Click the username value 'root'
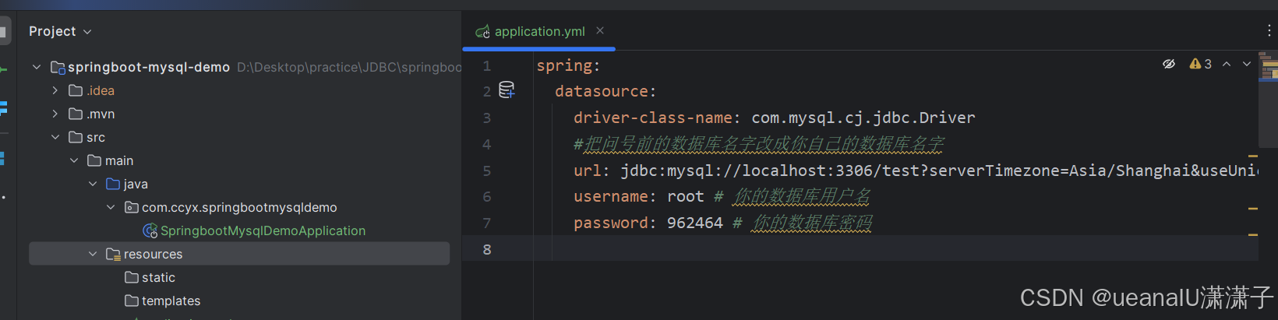The image size is (1278, 320). 686,196
